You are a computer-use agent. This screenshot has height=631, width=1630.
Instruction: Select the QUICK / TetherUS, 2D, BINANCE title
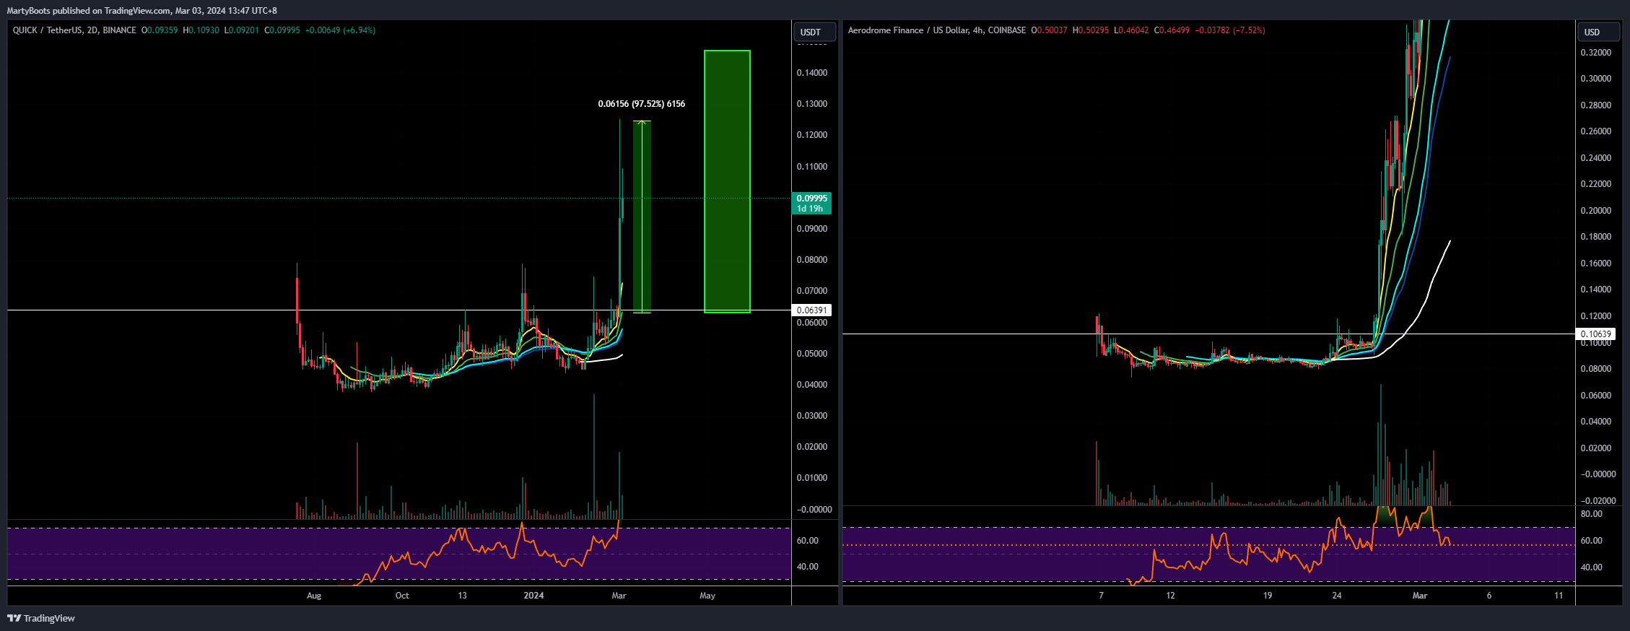click(74, 30)
